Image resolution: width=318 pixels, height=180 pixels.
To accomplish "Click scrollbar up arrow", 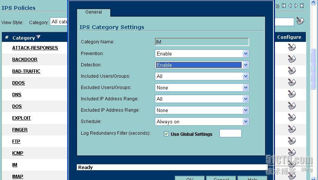I will [x=313, y=2].
